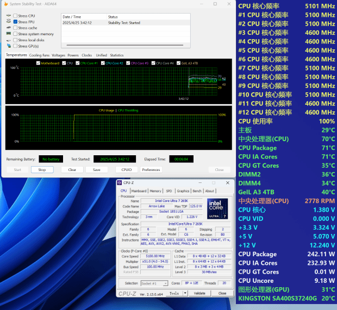Open AIDA64 Preferences
Screen dimensions: 337x310
click(x=151, y=169)
